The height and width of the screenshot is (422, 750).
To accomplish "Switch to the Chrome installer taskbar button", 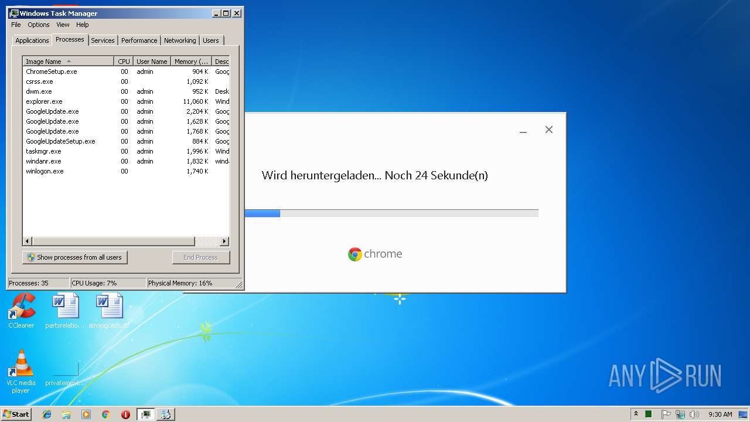I will (x=166, y=414).
